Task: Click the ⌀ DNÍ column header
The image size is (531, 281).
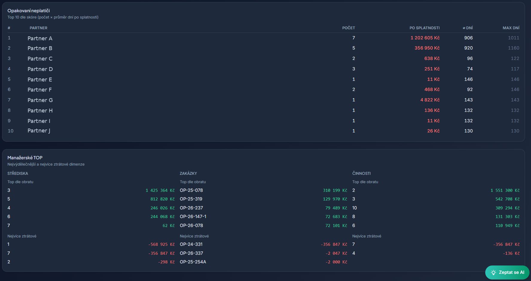Action: [x=468, y=28]
